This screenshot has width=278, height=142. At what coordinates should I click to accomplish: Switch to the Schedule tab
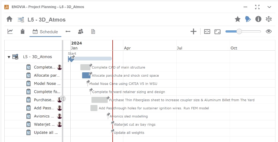point(45,32)
